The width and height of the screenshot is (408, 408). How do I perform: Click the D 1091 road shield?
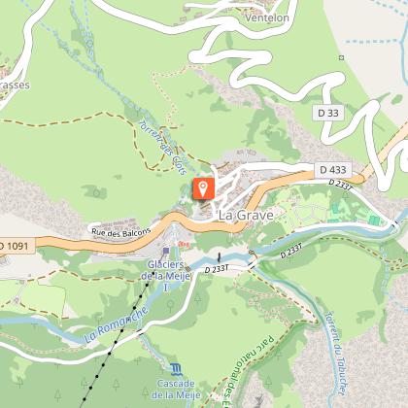click(x=15, y=246)
